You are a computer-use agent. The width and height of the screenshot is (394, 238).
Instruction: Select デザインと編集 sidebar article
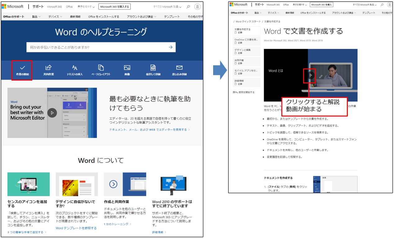pyautogui.click(x=247, y=51)
